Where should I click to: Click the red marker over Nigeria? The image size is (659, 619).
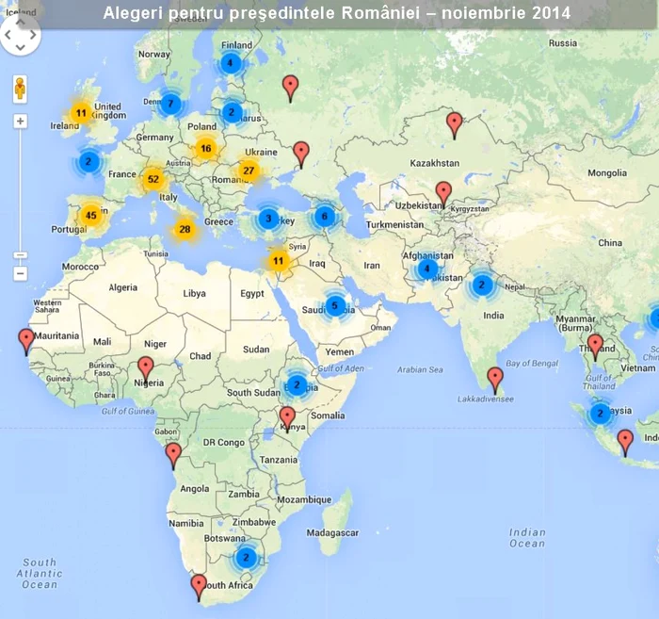146,368
